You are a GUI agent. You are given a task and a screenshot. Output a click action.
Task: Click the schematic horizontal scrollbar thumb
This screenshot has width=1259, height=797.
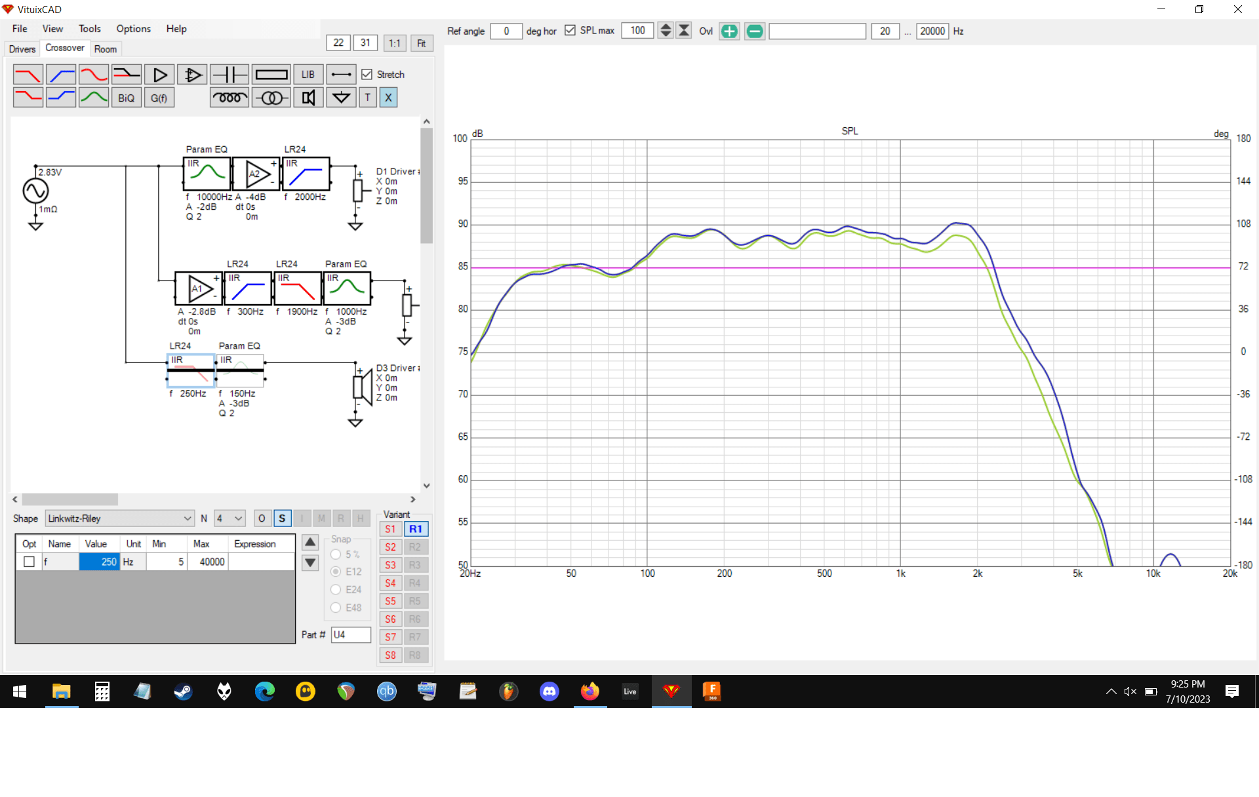[70, 499]
